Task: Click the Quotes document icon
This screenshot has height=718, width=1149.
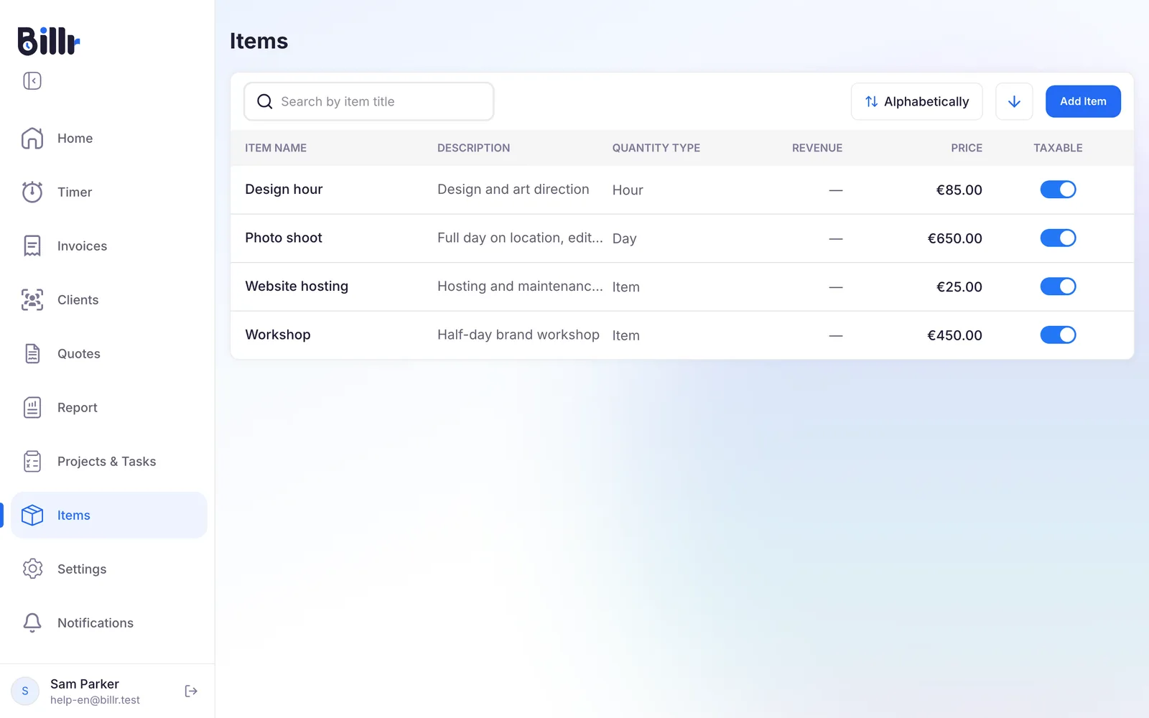Action: (x=32, y=353)
